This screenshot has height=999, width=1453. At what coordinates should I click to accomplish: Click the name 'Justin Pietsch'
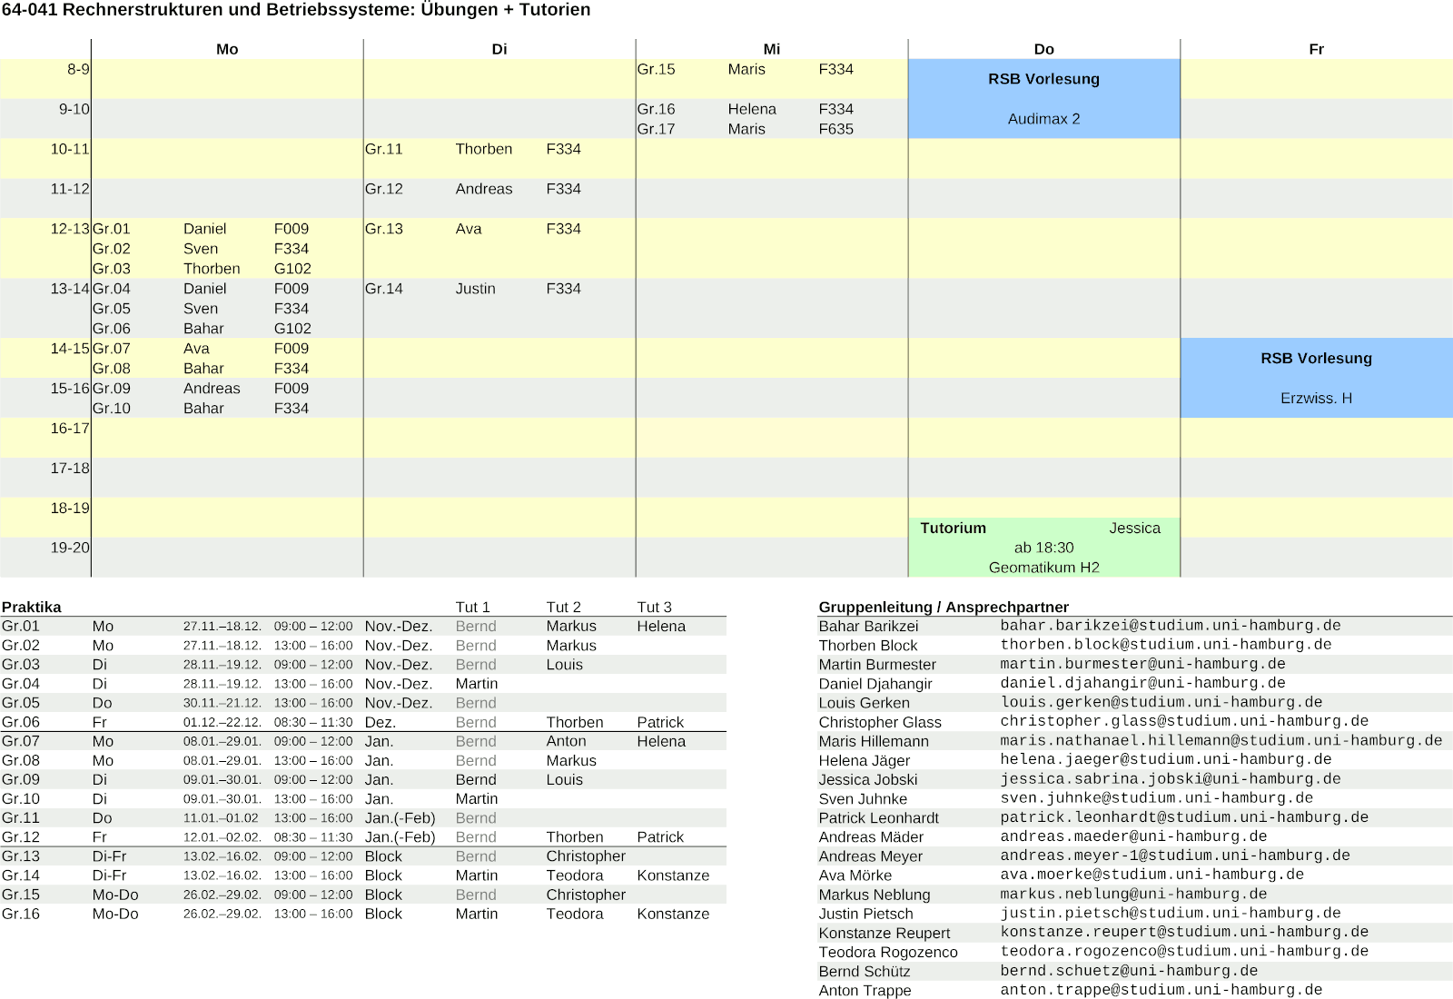866,914
